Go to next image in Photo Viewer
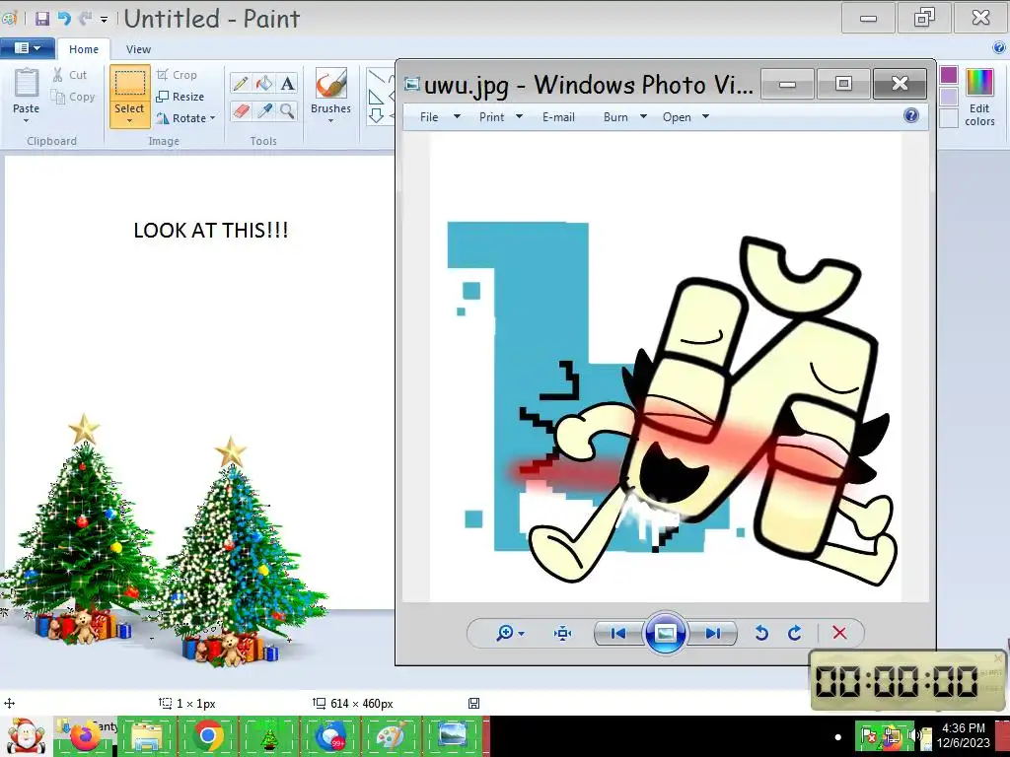The width and height of the screenshot is (1010, 757). pos(712,634)
